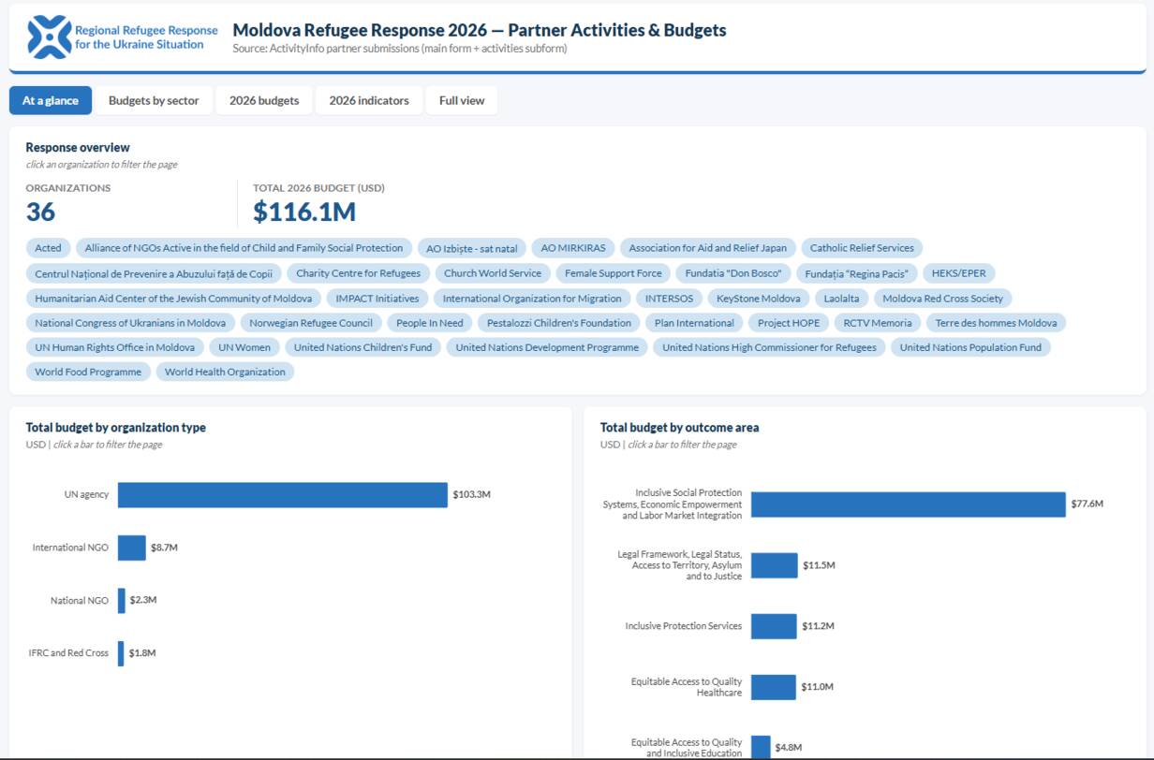Click the Total budget by outcome area heading
The image size is (1154, 760).
pos(680,428)
